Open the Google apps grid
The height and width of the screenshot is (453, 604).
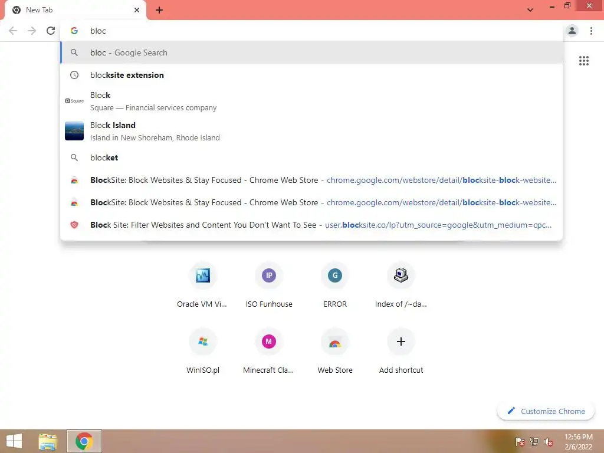pos(583,61)
